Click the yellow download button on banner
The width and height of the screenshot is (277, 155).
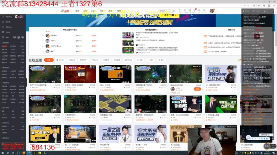169,15
